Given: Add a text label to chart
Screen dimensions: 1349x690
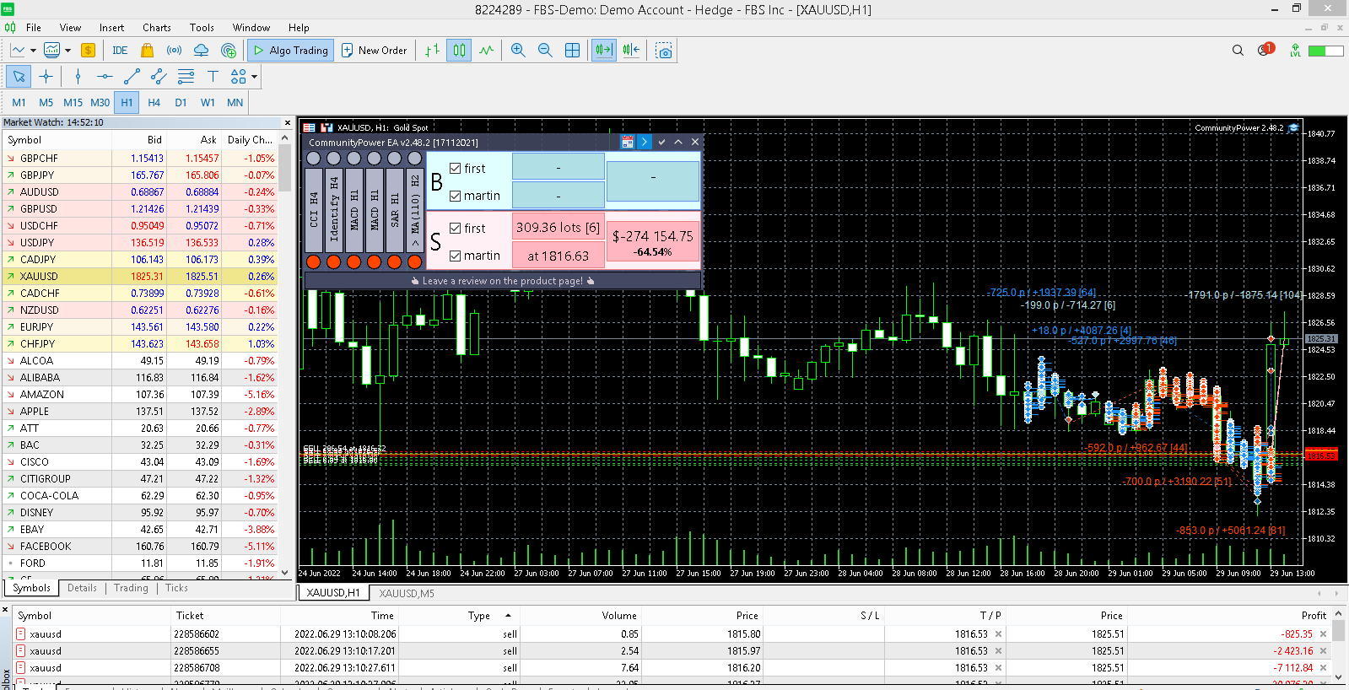Looking at the screenshot, I should click(x=213, y=77).
